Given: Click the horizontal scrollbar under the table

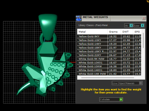Looking at the screenshot, I should [108, 78].
